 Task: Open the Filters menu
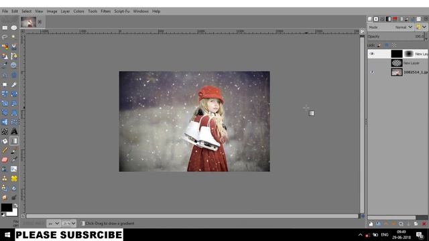pos(106,11)
